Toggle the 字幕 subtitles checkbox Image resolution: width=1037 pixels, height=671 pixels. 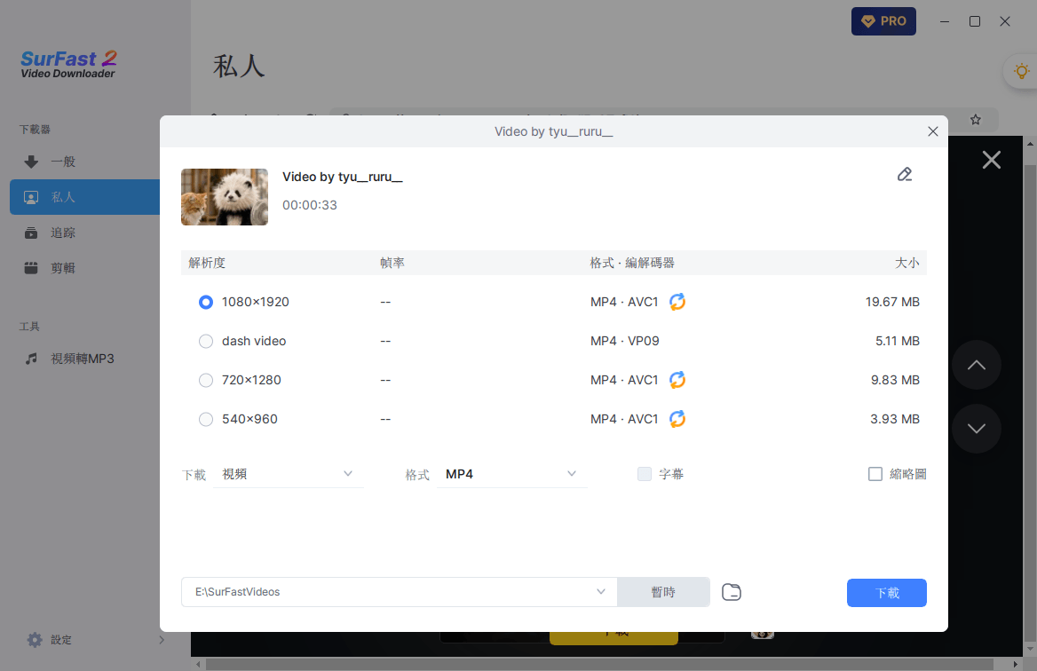[645, 474]
